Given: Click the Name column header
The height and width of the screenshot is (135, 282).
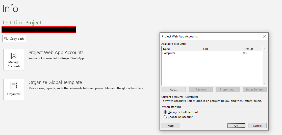Looking at the screenshot, I should pyautogui.click(x=182, y=49).
